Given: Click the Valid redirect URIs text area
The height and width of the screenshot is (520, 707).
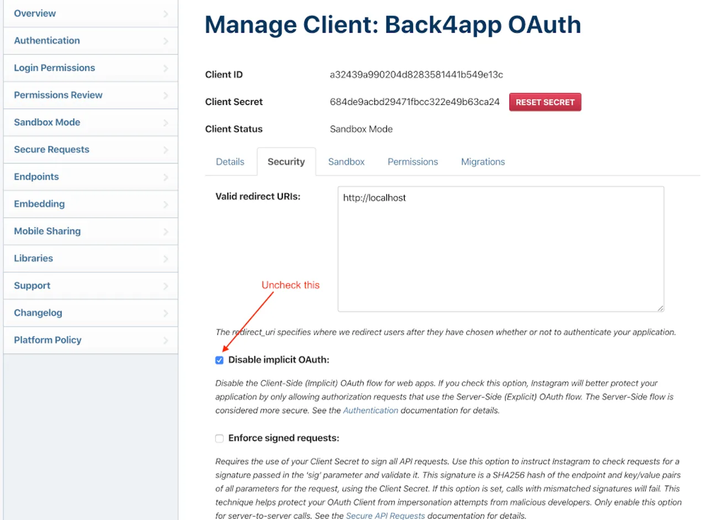Looking at the screenshot, I should click(500, 249).
